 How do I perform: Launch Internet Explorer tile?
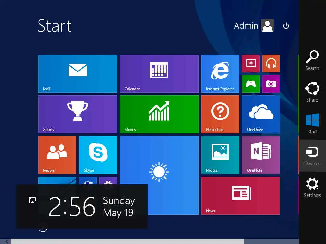click(220, 74)
